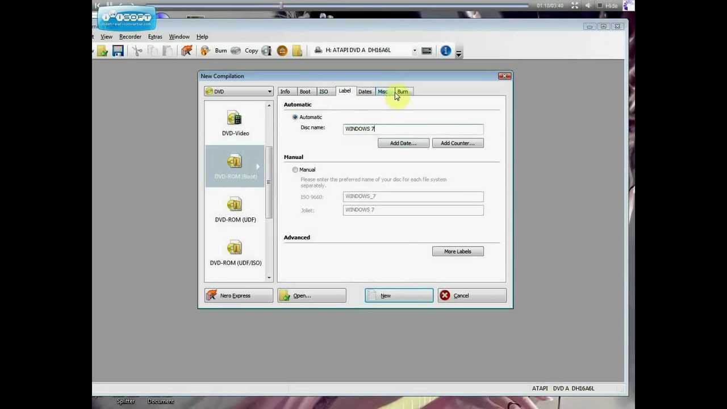The width and height of the screenshot is (727, 409).
Task: Click the ISO 9660 label field
Action: coord(413,197)
